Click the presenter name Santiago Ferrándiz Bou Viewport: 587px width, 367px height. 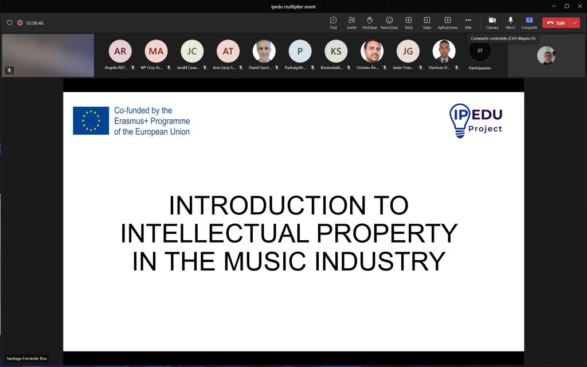coord(26,358)
